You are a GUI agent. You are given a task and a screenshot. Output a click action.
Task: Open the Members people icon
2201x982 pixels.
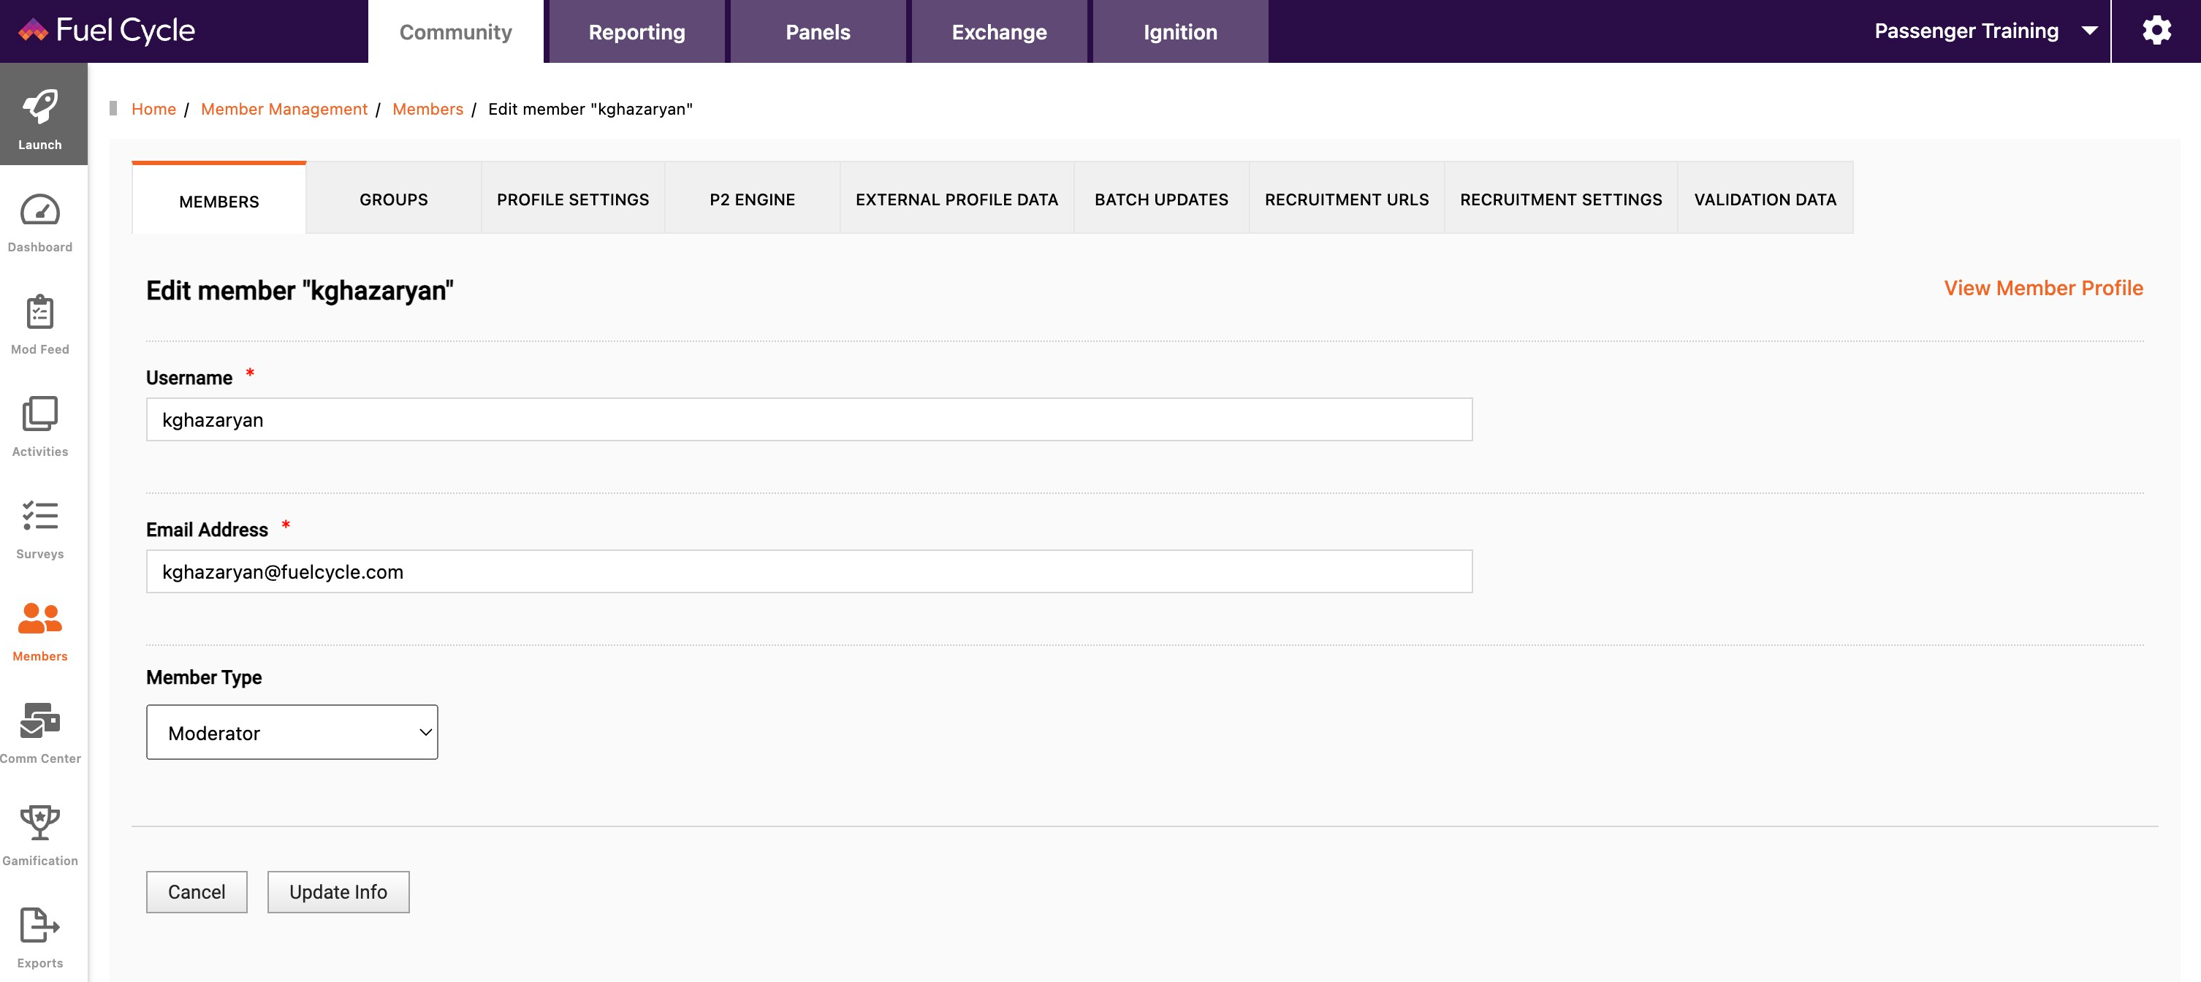[x=40, y=618]
